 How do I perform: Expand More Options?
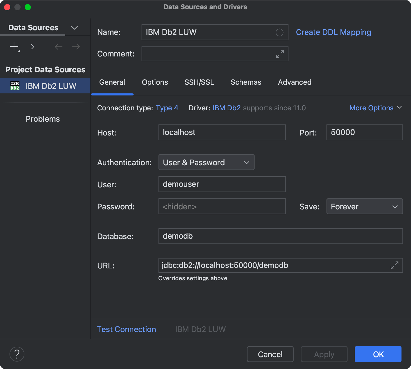[x=375, y=108]
